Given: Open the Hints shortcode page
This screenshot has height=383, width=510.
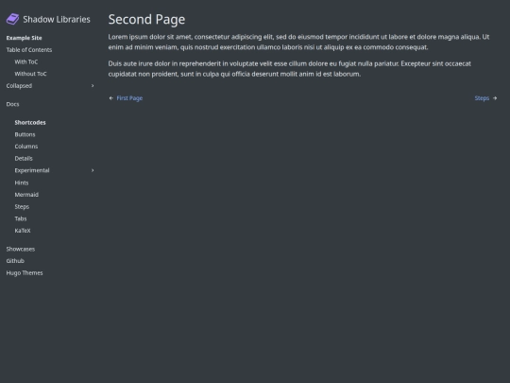Looking at the screenshot, I should point(22,183).
